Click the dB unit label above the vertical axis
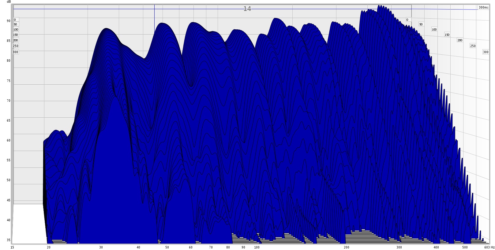Viewport: 495px width, 250px height. 9,2
